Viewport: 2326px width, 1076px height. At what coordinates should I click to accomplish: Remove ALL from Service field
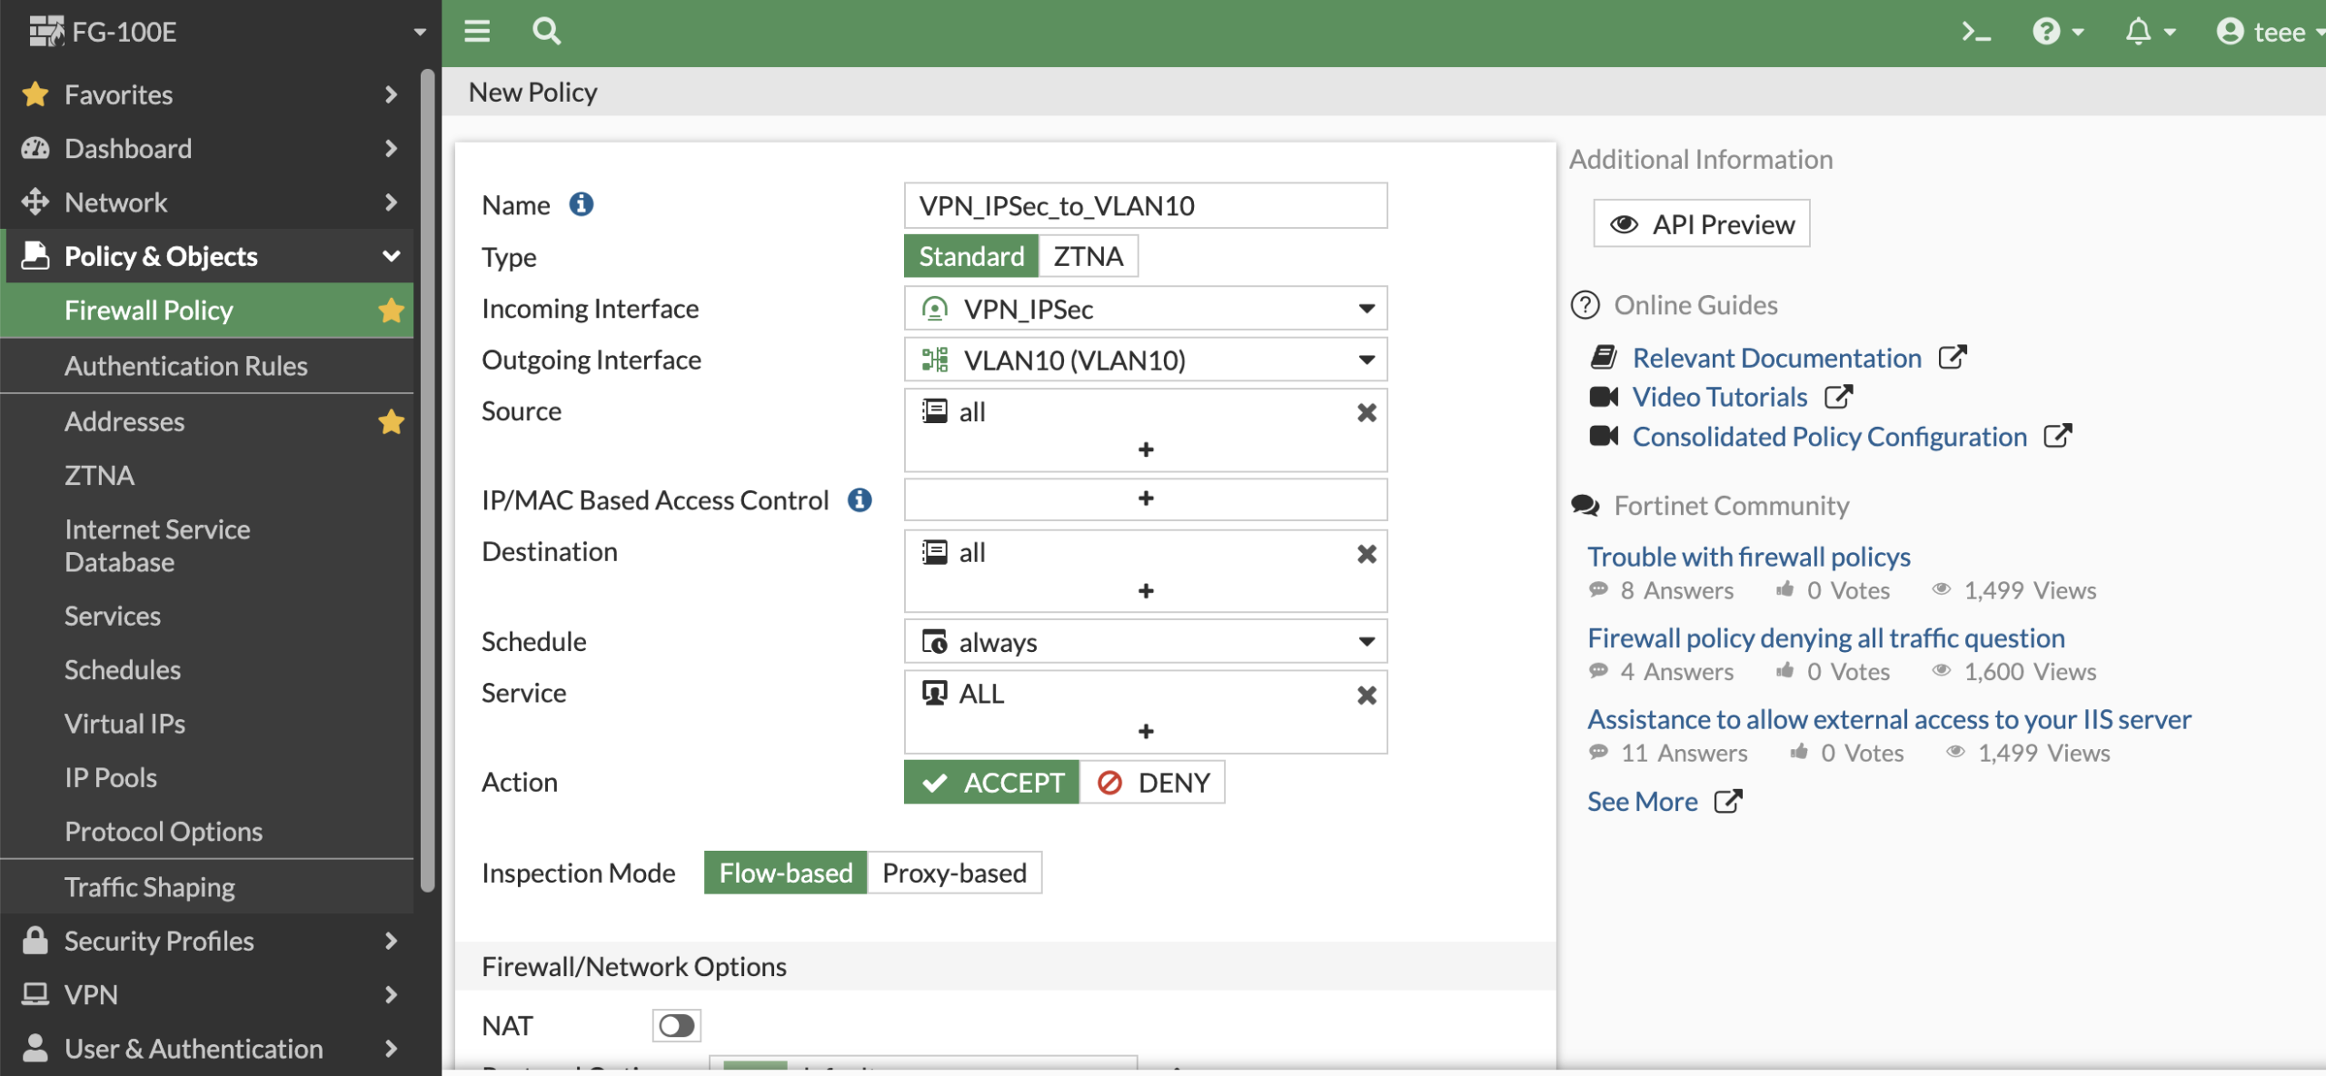pos(1366,696)
